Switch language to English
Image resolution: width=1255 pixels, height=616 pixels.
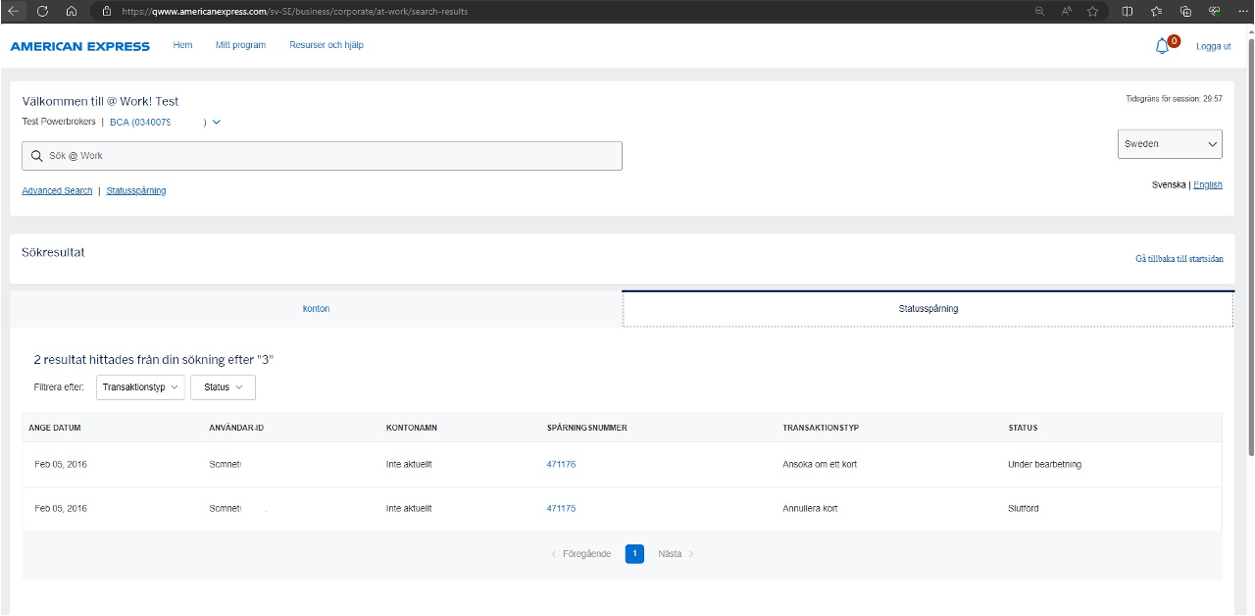click(x=1207, y=184)
